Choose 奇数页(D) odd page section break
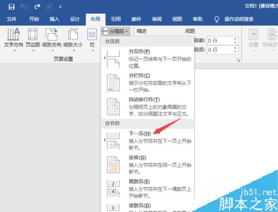The height and width of the screenshot is (212, 278). (x=147, y=207)
